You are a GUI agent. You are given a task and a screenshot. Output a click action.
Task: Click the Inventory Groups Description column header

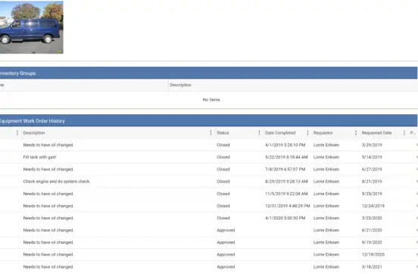click(x=180, y=85)
